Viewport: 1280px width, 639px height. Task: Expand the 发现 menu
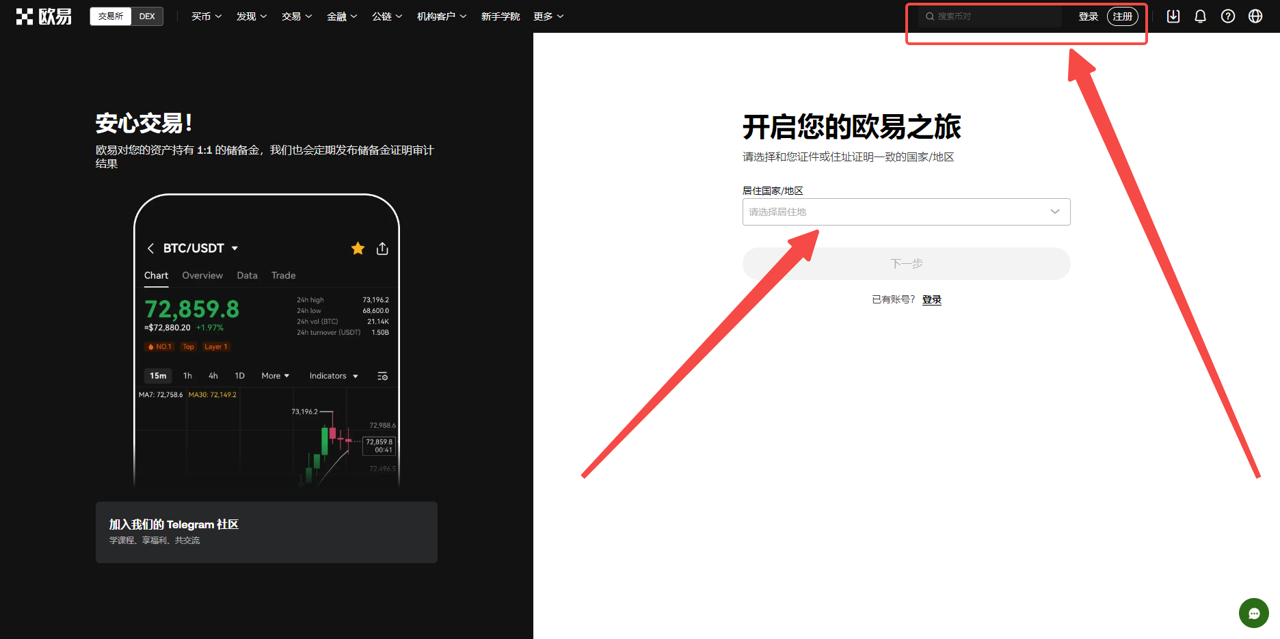coord(252,16)
